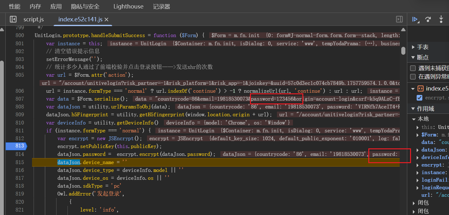Click the orange index.e5 file icon
This screenshot has width=449, height=215.
(x=420, y=89)
